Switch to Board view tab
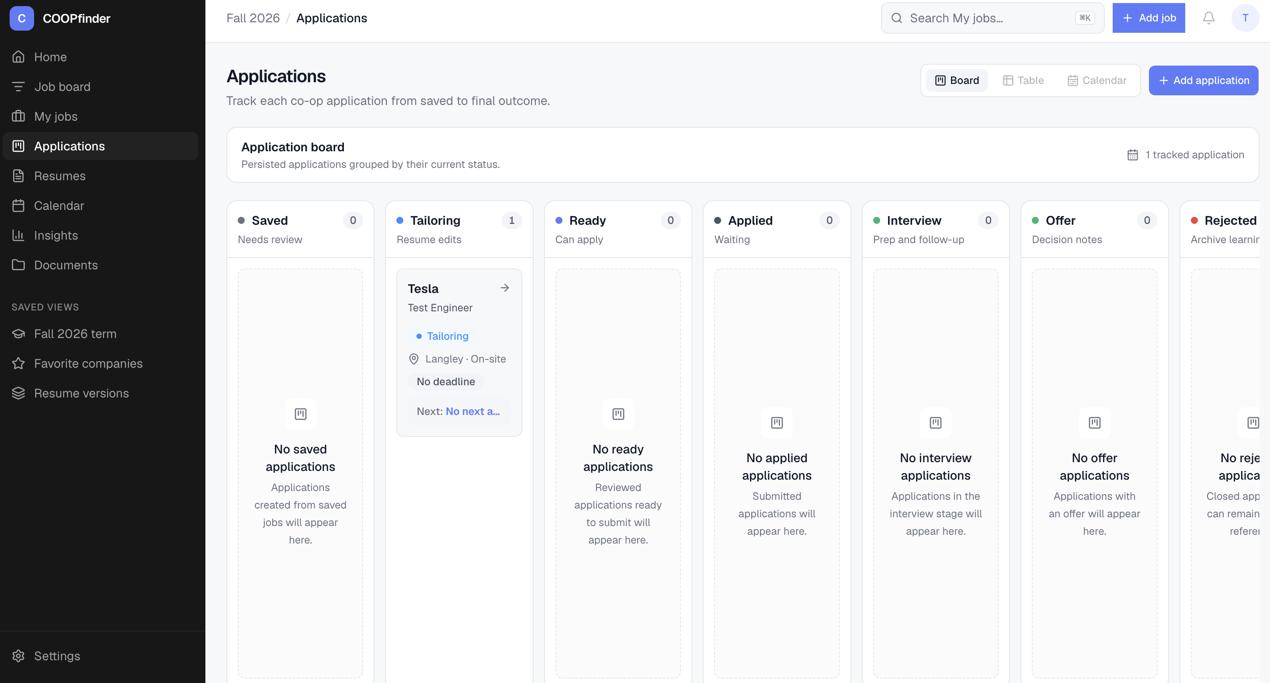This screenshot has width=1270, height=683. [x=957, y=80]
